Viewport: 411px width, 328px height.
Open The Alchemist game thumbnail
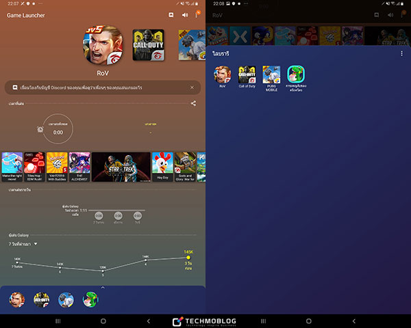pos(79,167)
